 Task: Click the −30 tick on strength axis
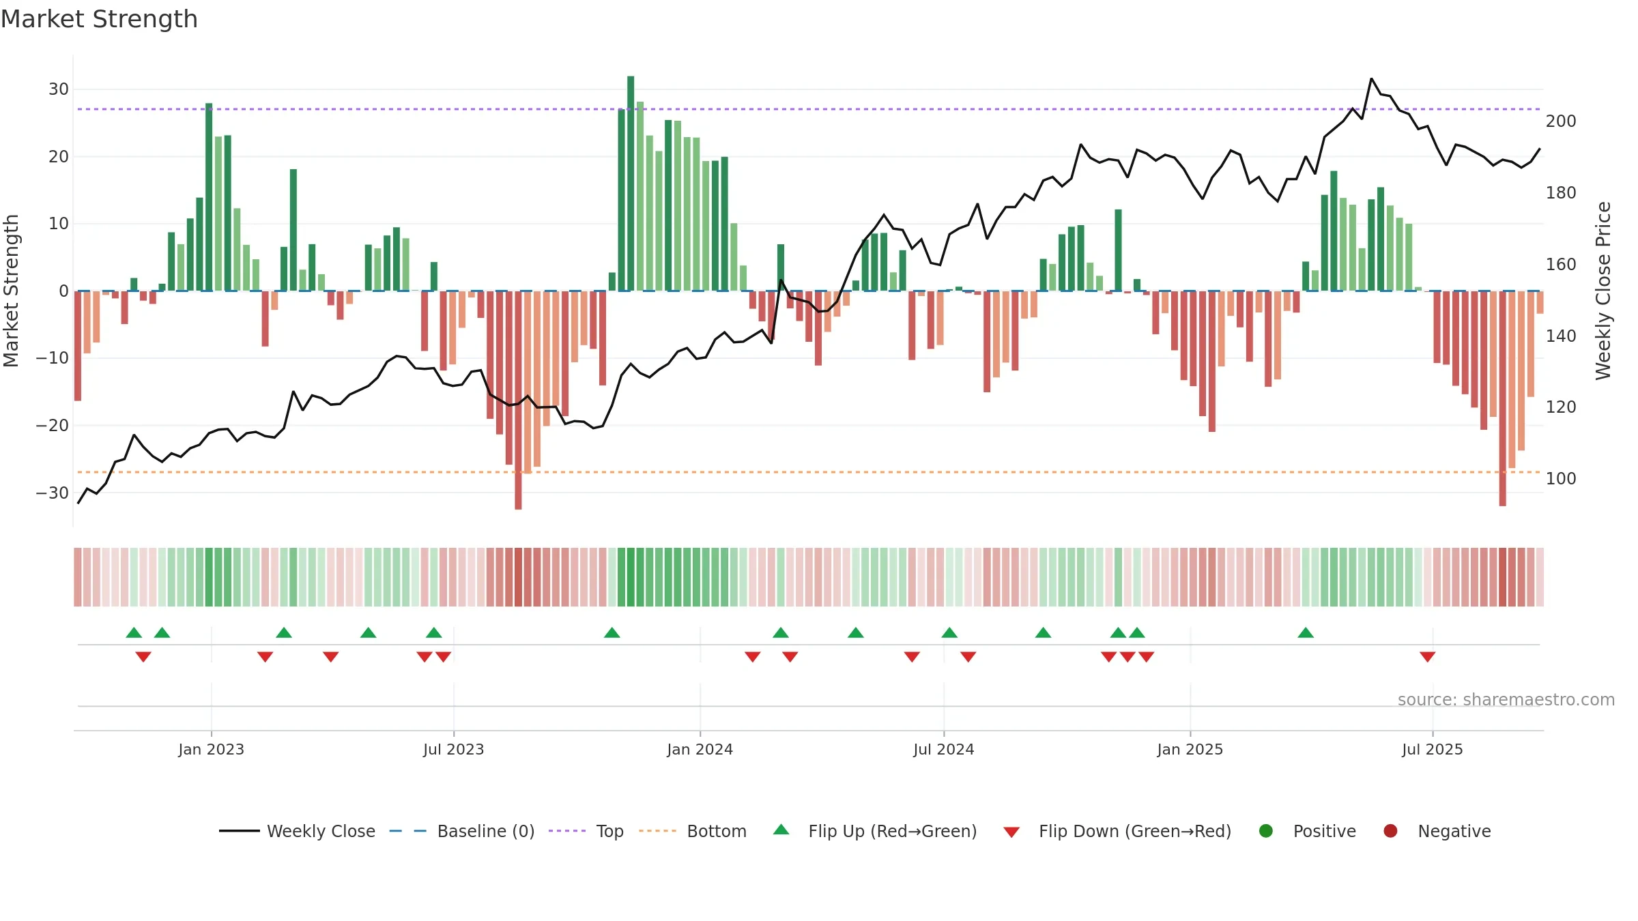pos(53,493)
